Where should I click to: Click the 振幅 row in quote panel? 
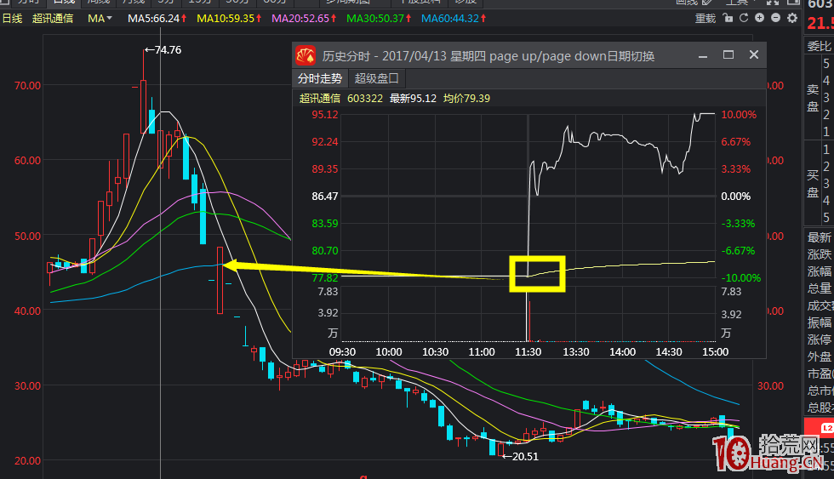click(819, 322)
